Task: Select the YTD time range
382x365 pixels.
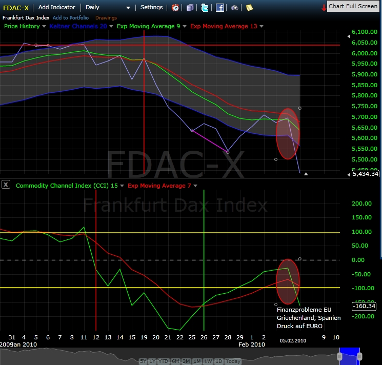Action: pos(164,361)
